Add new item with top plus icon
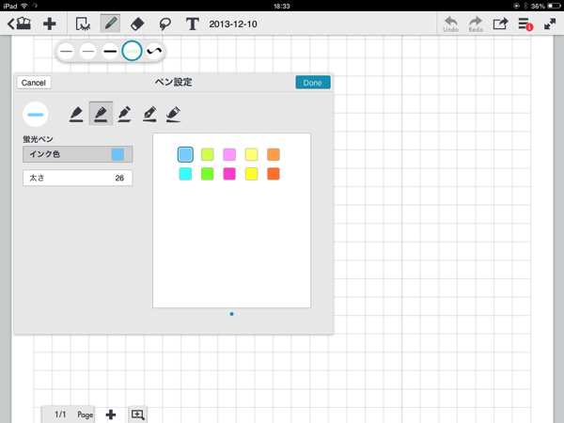Image resolution: width=564 pixels, height=423 pixels. 49,24
